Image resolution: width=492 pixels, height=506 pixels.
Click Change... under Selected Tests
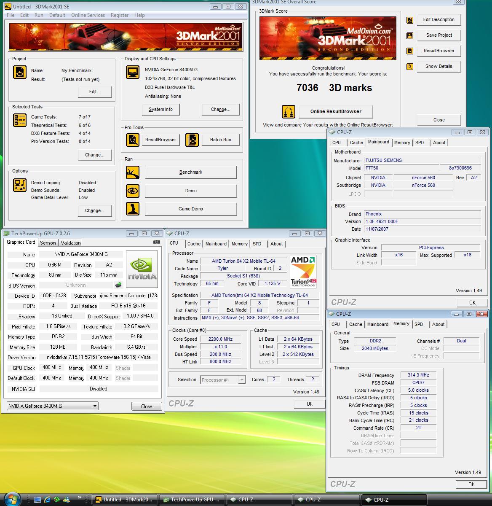(x=94, y=155)
